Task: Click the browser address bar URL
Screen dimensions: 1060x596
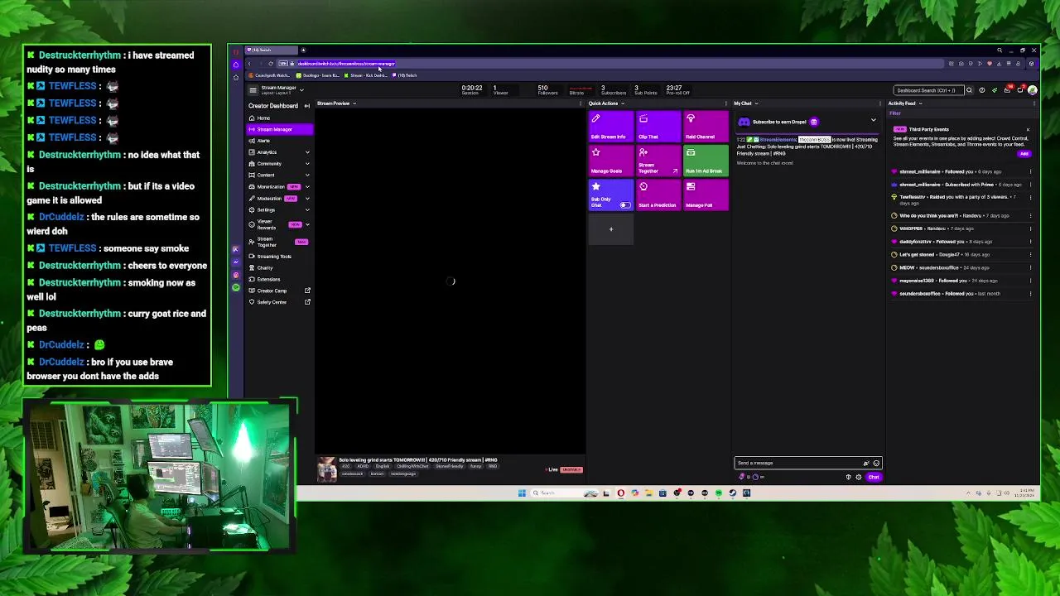Action: point(346,64)
